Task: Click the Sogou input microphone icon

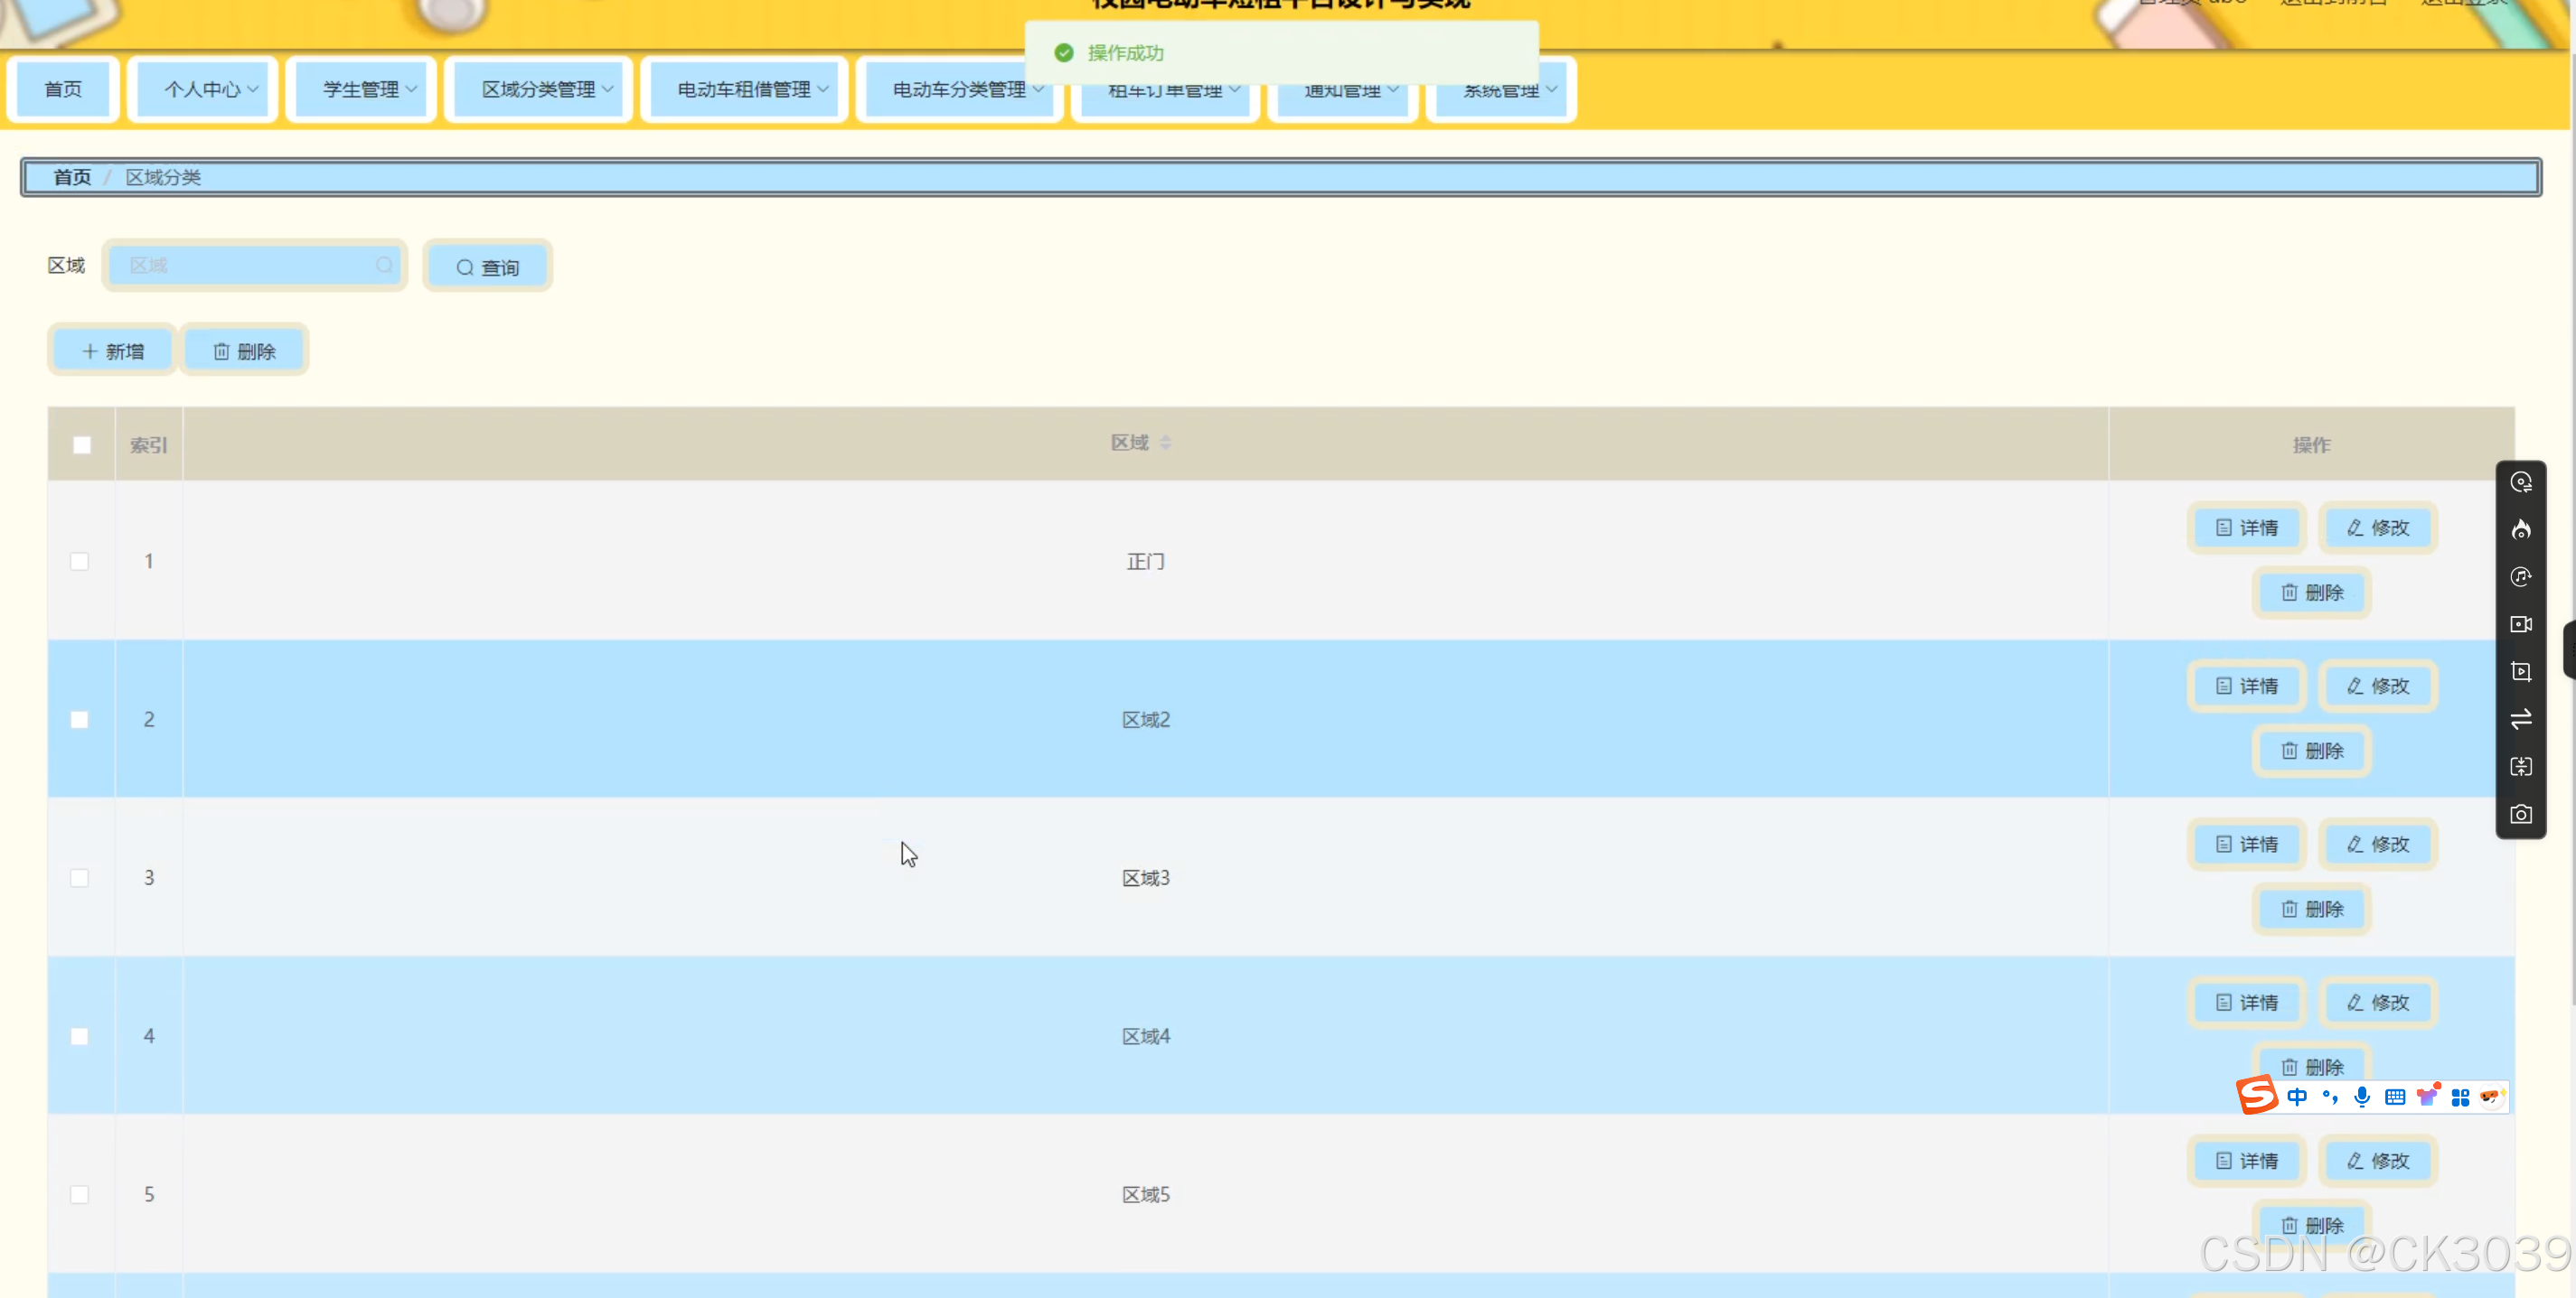Action: pyautogui.click(x=2361, y=1097)
